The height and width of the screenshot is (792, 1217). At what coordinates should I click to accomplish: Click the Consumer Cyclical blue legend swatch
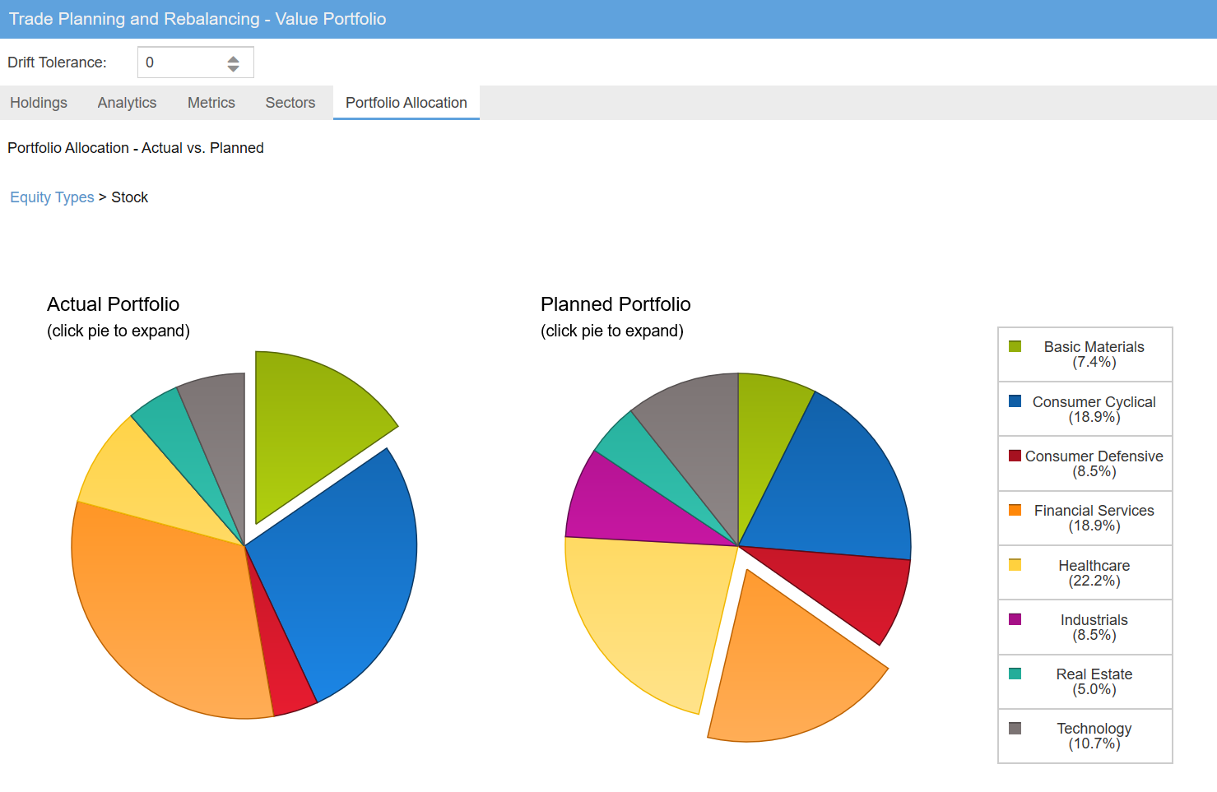1015,401
